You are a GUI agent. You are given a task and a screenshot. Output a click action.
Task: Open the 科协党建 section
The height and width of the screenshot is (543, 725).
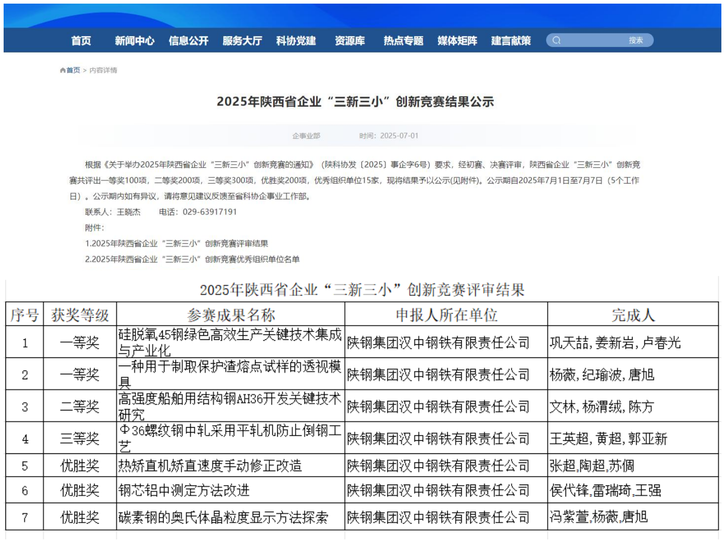[297, 40]
